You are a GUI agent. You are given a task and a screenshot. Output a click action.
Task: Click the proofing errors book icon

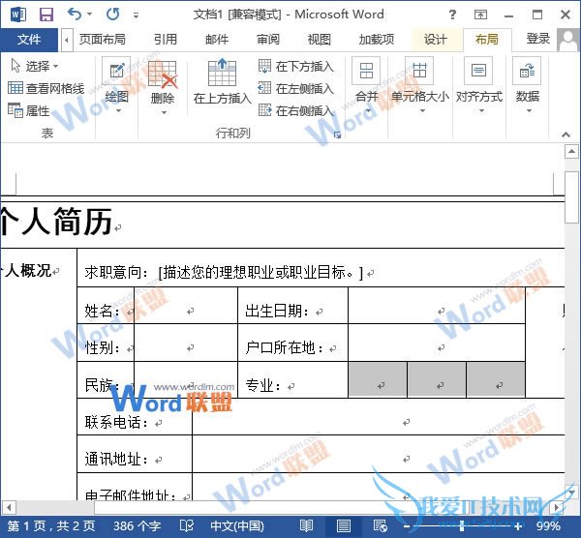(x=186, y=526)
